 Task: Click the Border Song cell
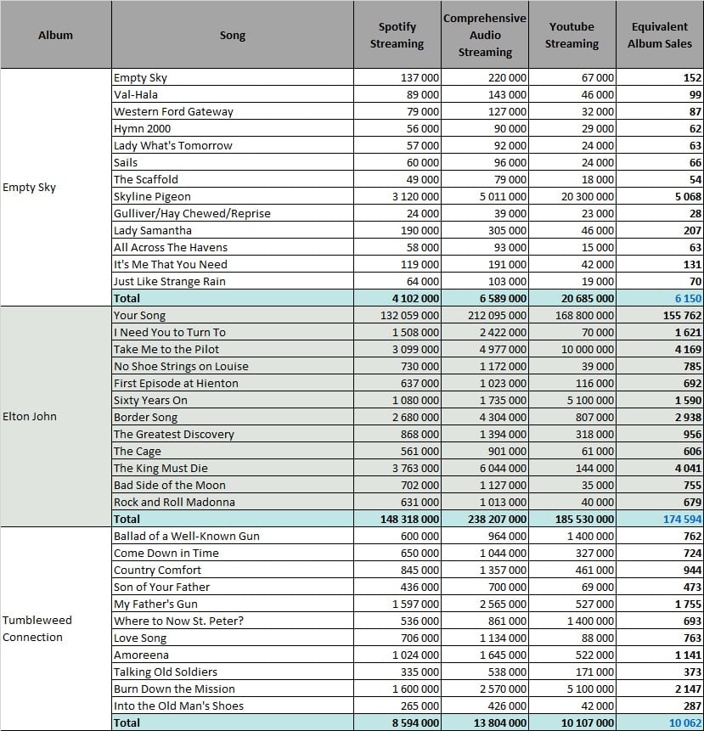point(232,417)
